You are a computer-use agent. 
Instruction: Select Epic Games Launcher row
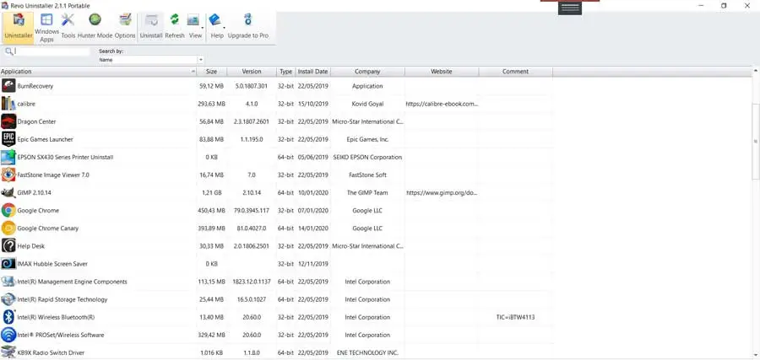coord(45,139)
